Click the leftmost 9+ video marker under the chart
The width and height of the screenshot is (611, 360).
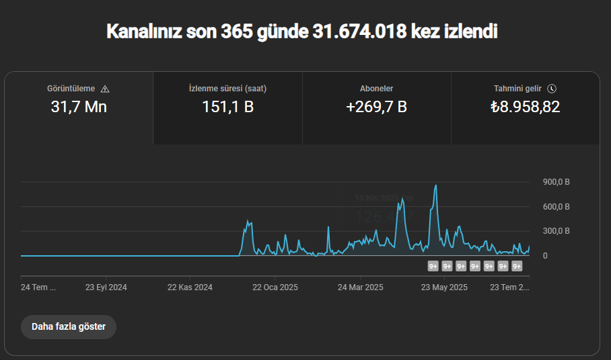point(433,267)
